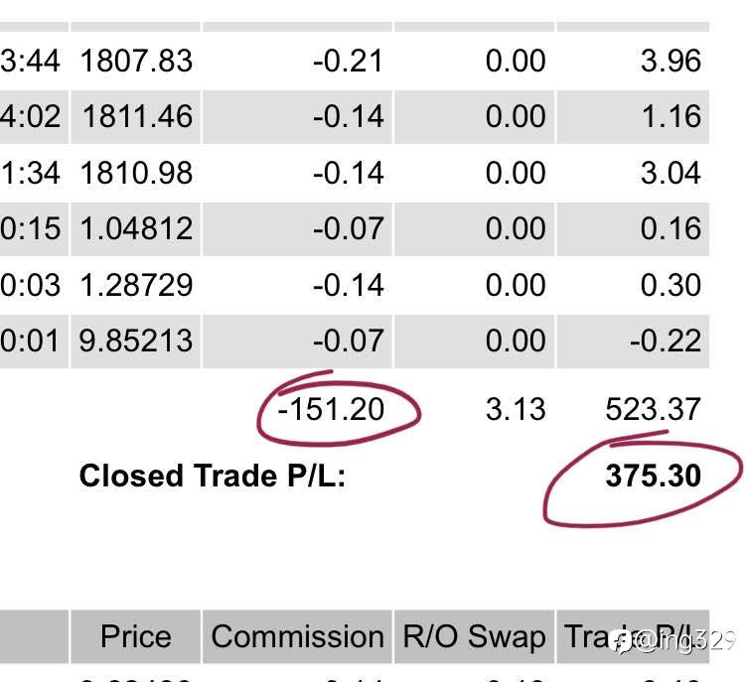Select the 3.13 swap total
This screenshot has width=745, height=682.
(516, 409)
